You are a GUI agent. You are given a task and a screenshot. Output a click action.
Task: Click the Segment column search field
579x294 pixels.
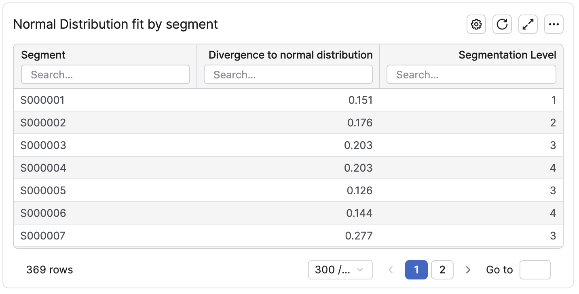105,75
